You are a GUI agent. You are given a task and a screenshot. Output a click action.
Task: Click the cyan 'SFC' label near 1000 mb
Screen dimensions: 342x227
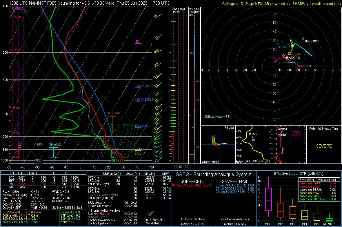(38, 160)
